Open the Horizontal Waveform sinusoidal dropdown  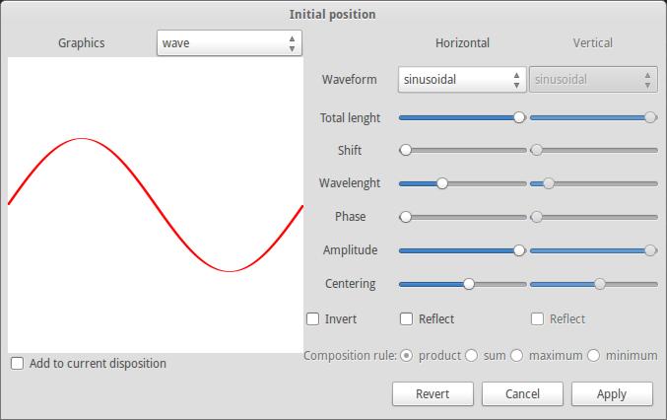[461, 80]
